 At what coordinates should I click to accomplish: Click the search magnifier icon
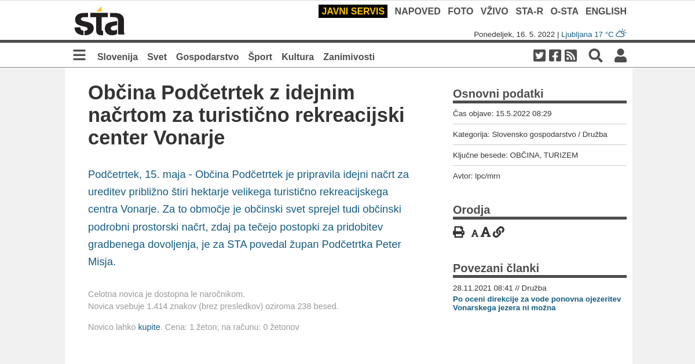pyautogui.click(x=595, y=55)
